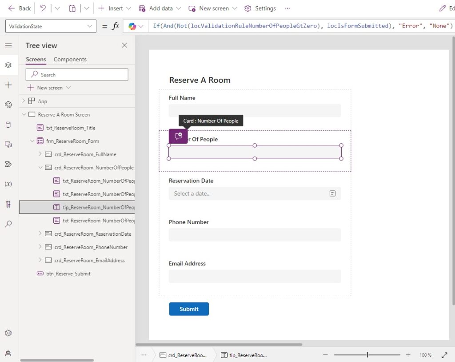This screenshot has width=455, height=362.
Task: Open the Tree view icon in the left rail
Action: click(9, 64)
